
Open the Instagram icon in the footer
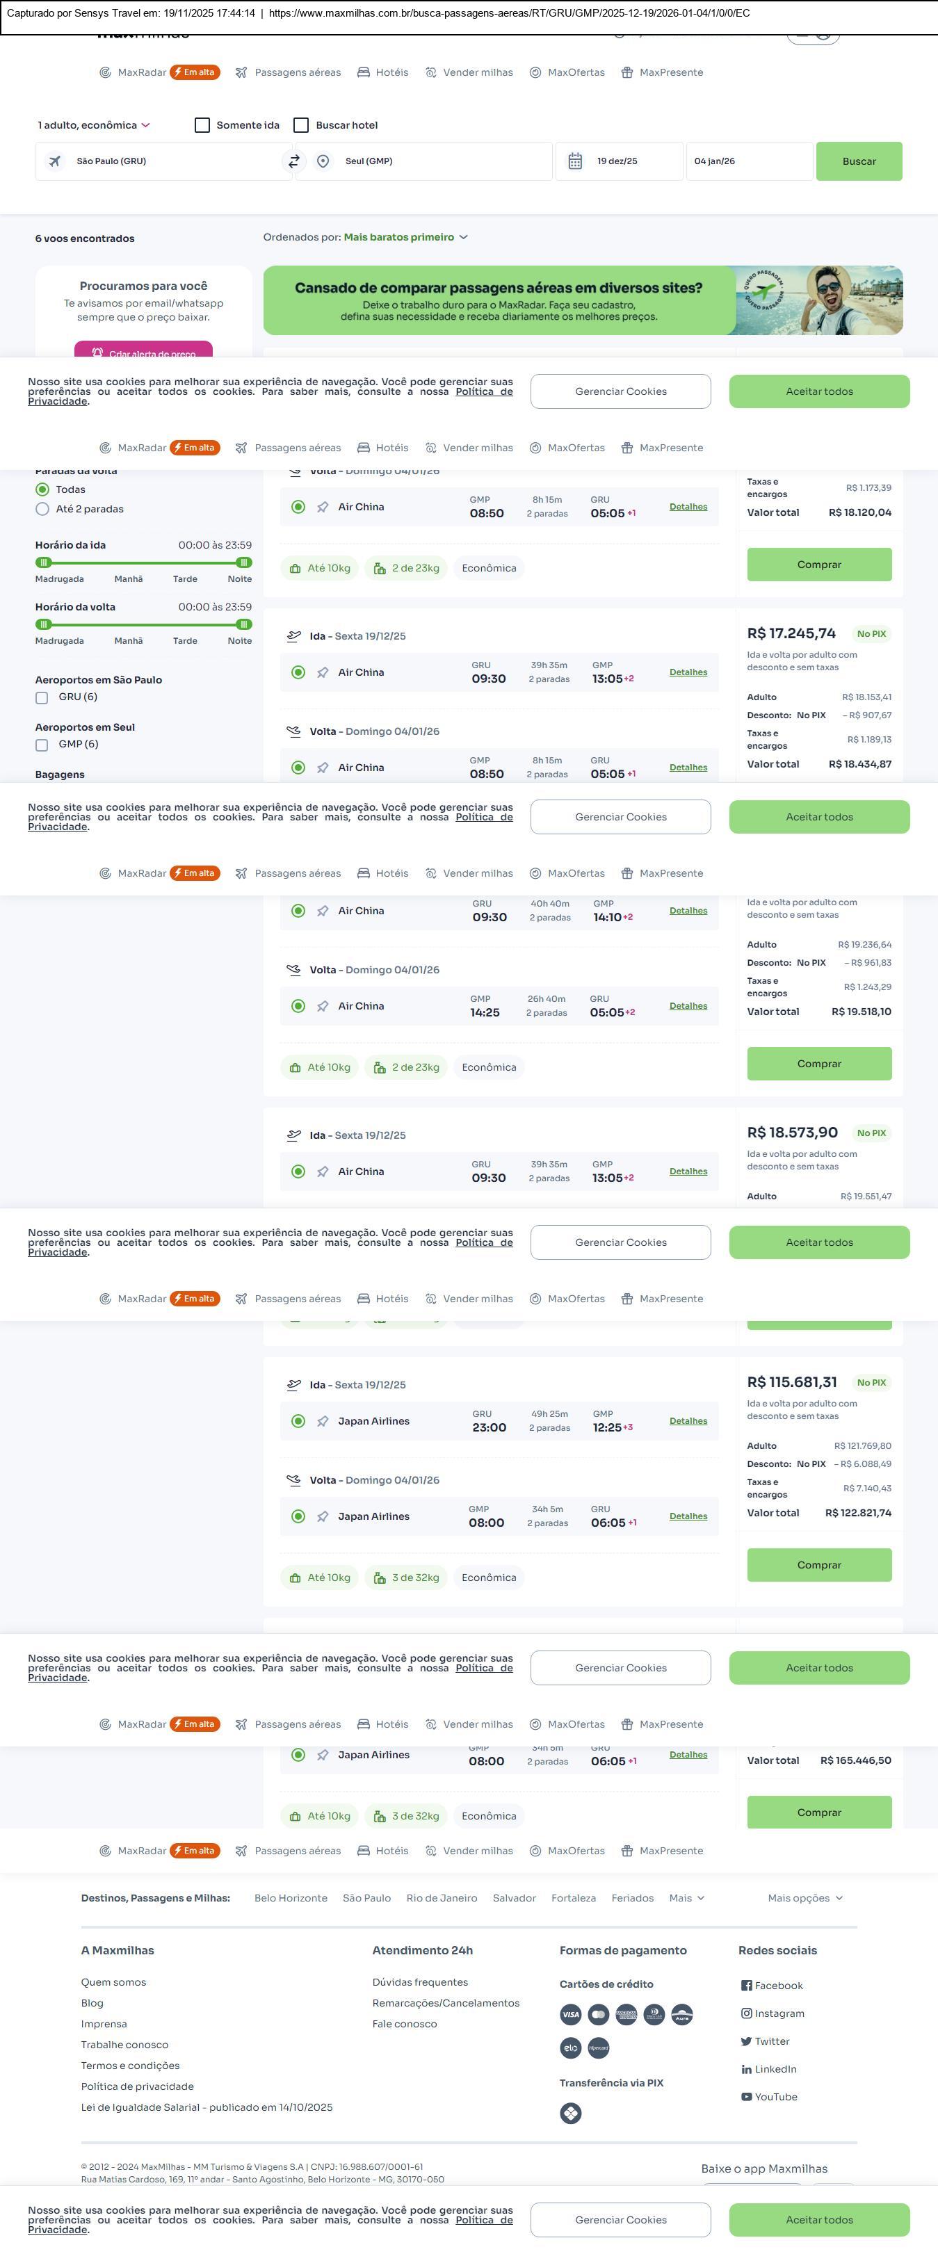pyautogui.click(x=746, y=2013)
